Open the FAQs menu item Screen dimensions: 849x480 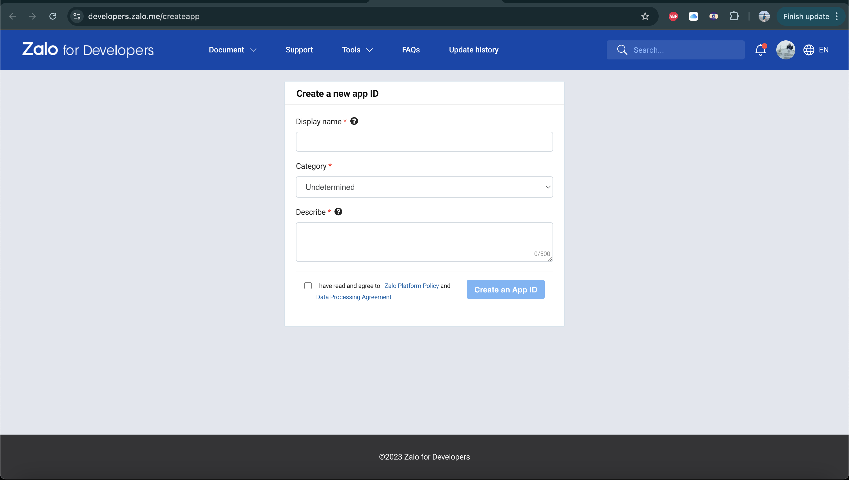pyautogui.click(x=411, y=50)
